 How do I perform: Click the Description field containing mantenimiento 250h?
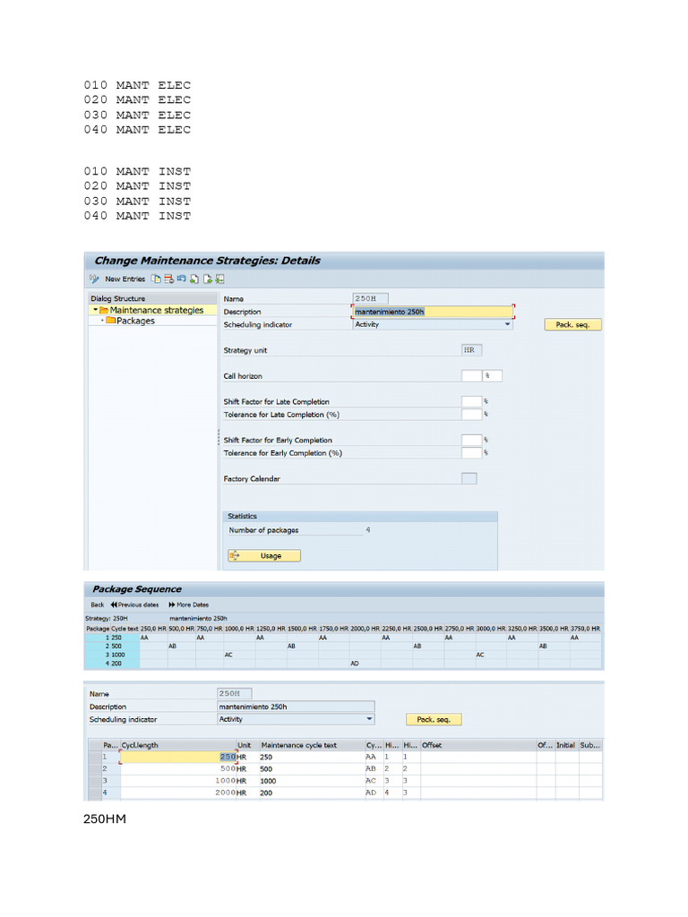[x=433, y=312]
